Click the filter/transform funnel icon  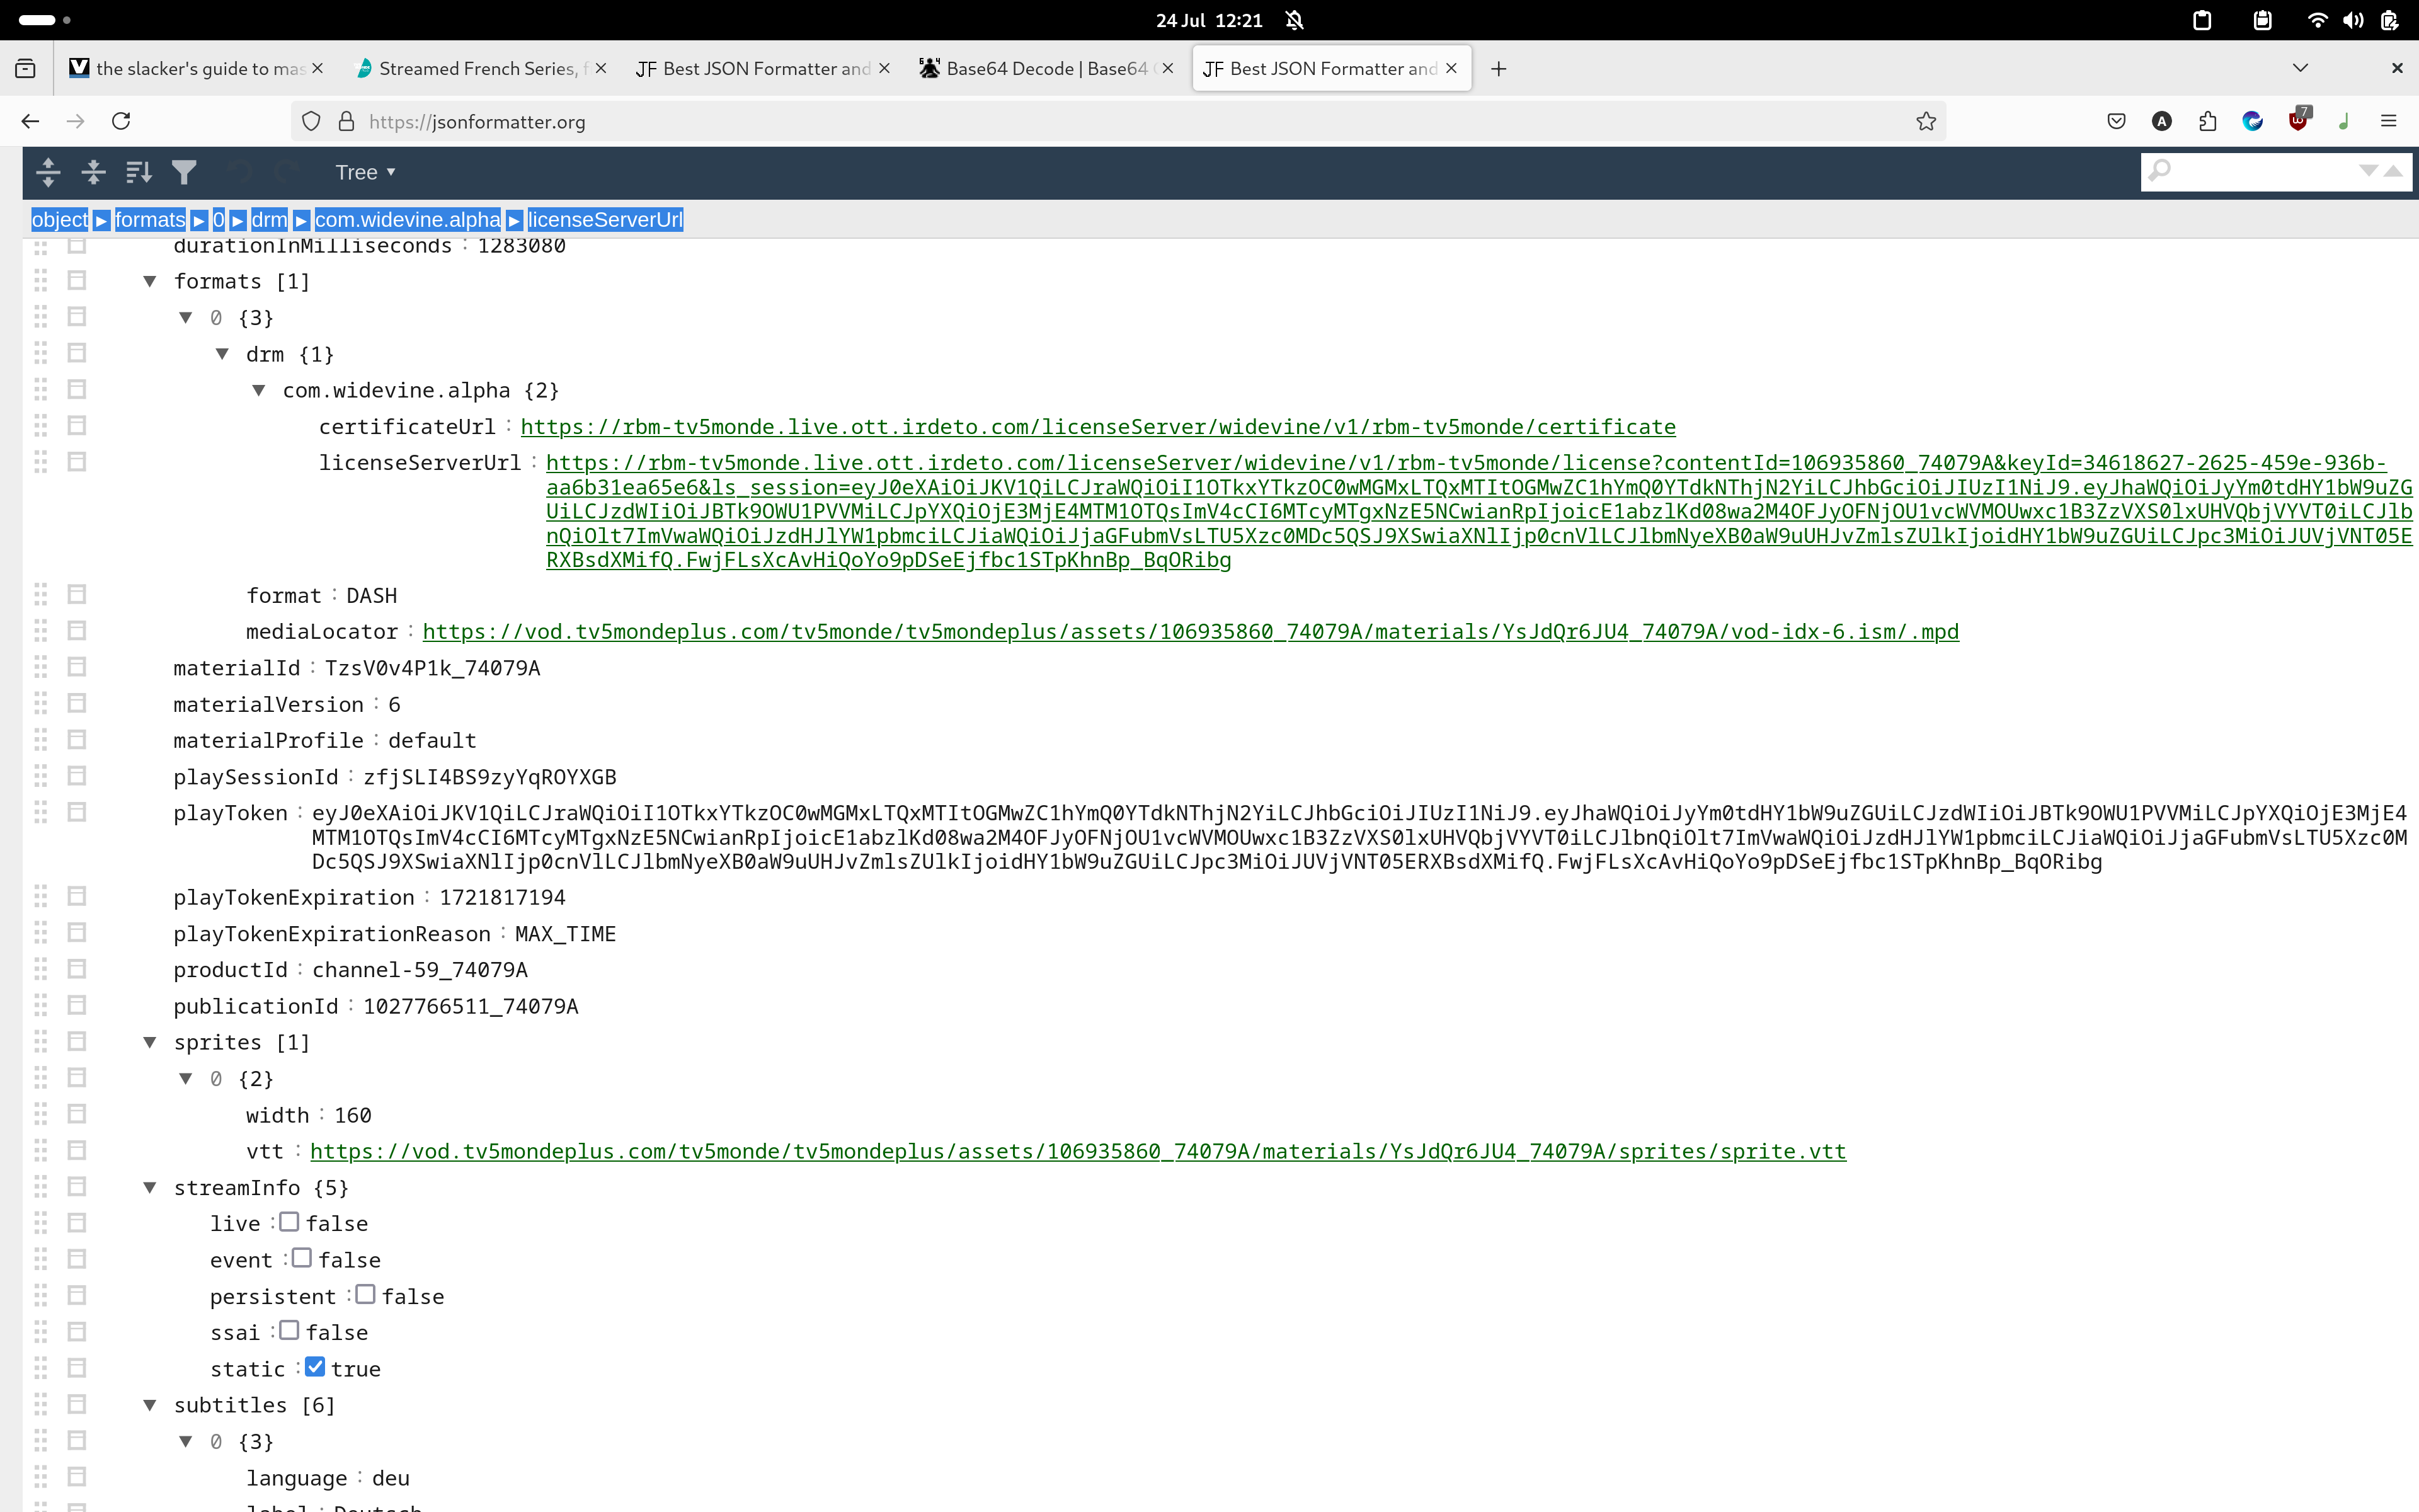(184, 172)
